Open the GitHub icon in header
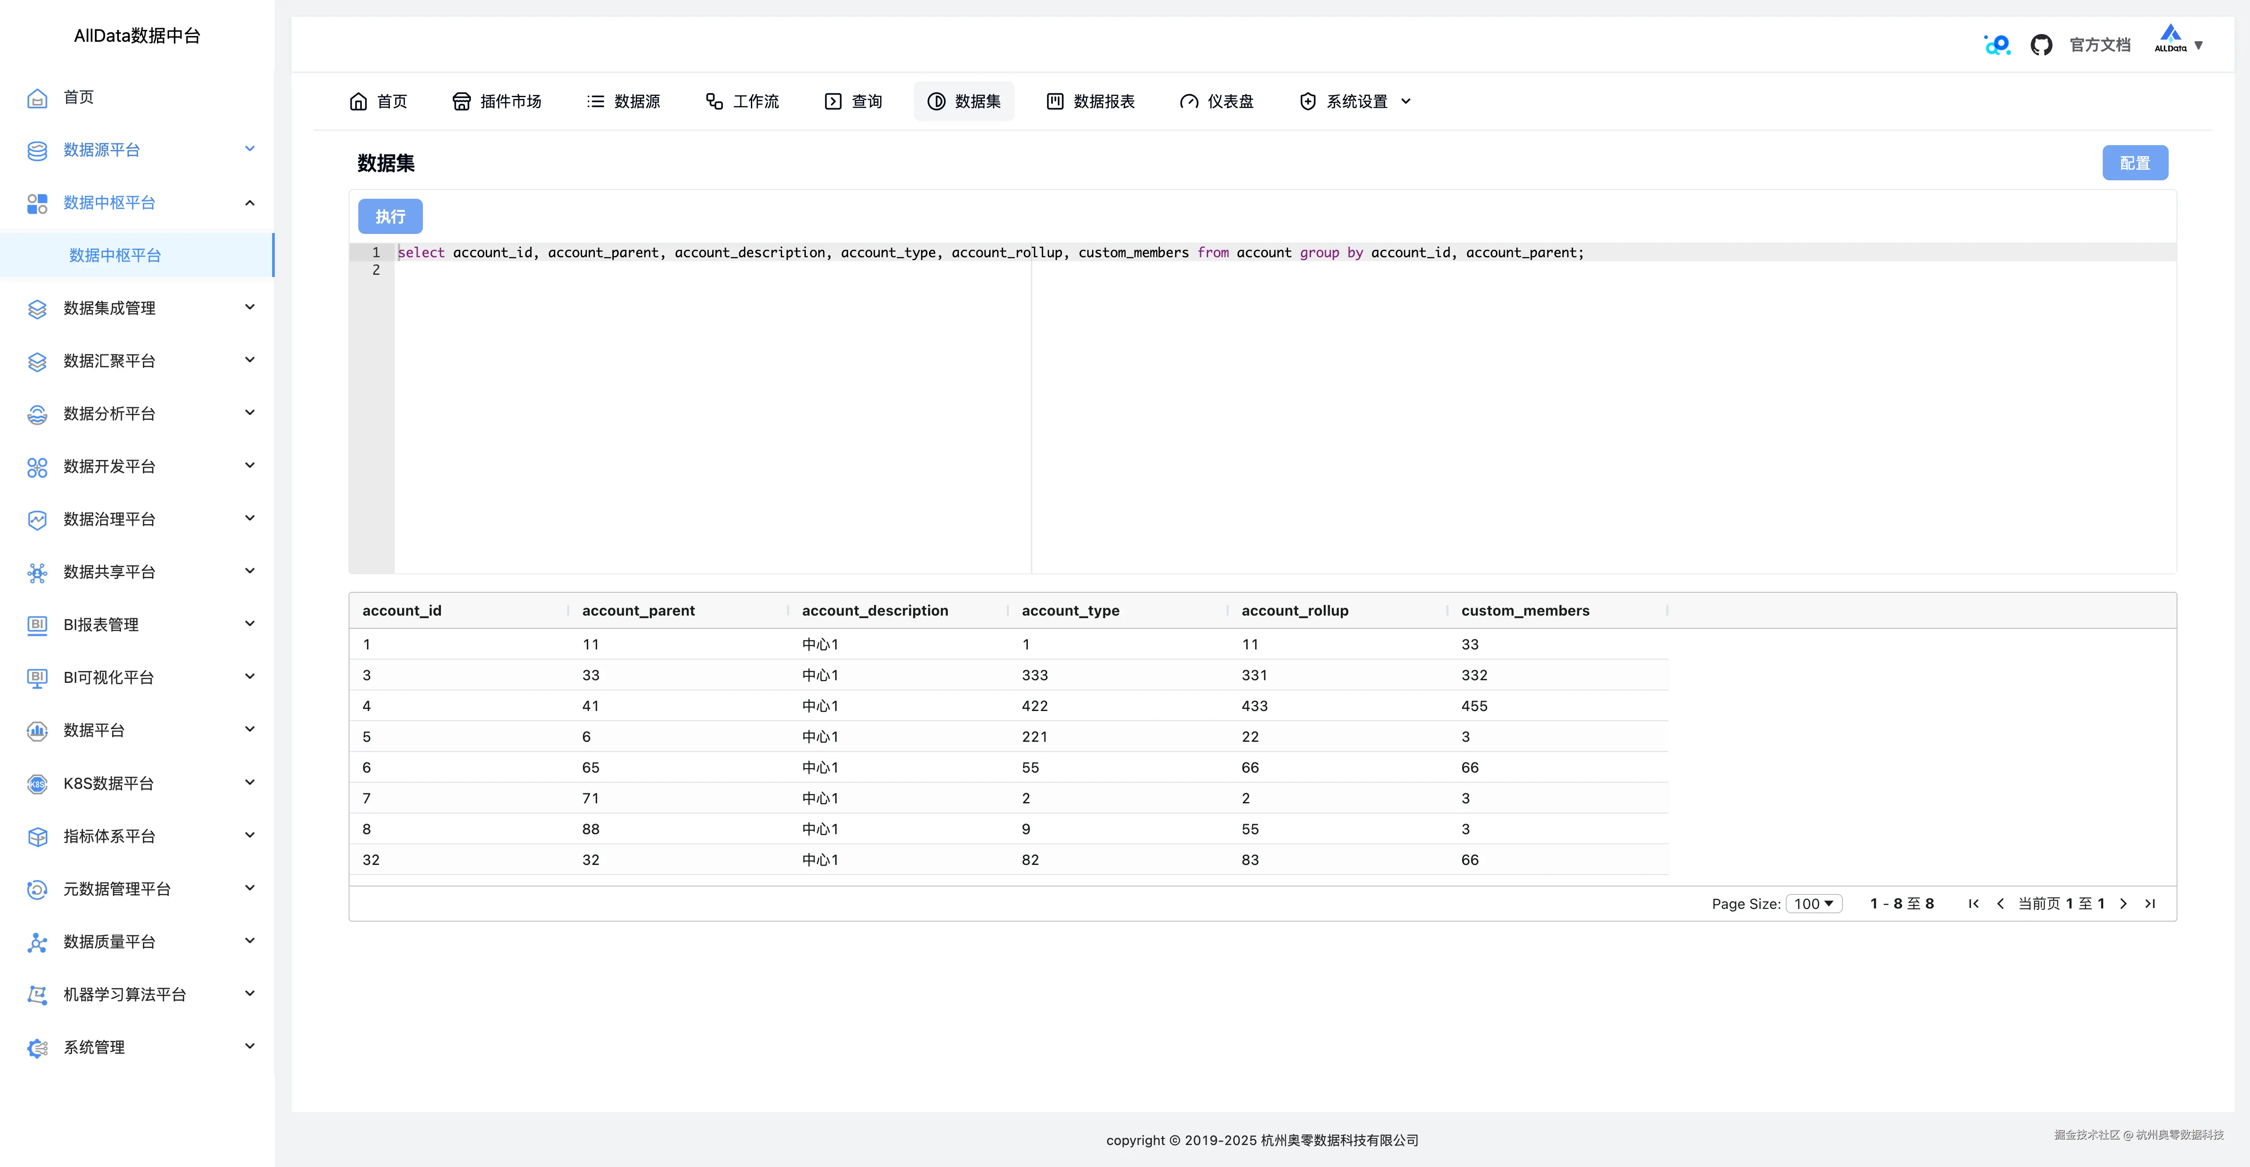 [x=2040, y=44]
